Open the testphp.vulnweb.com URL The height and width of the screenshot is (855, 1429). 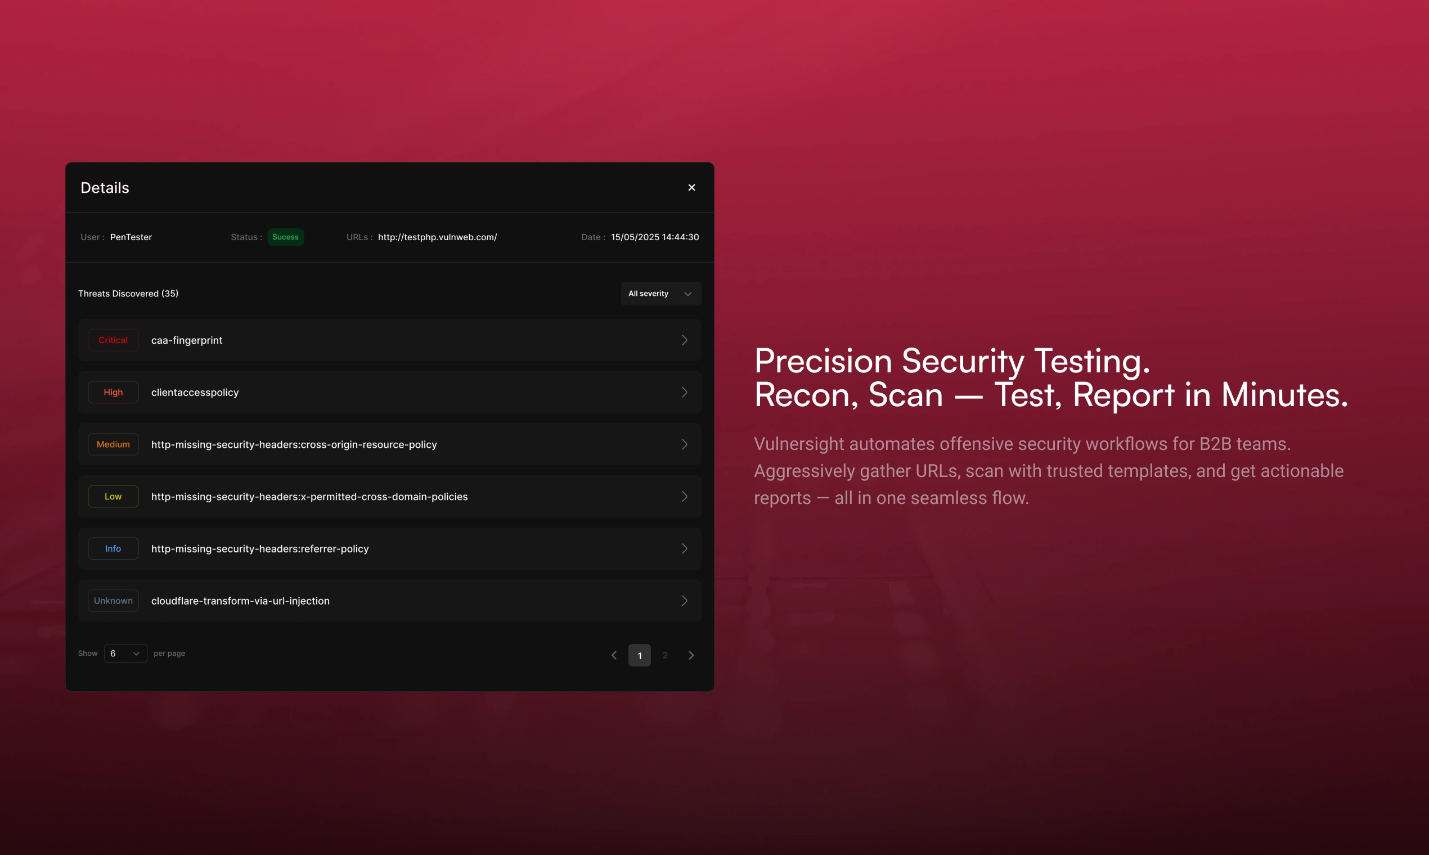point(437,237)
